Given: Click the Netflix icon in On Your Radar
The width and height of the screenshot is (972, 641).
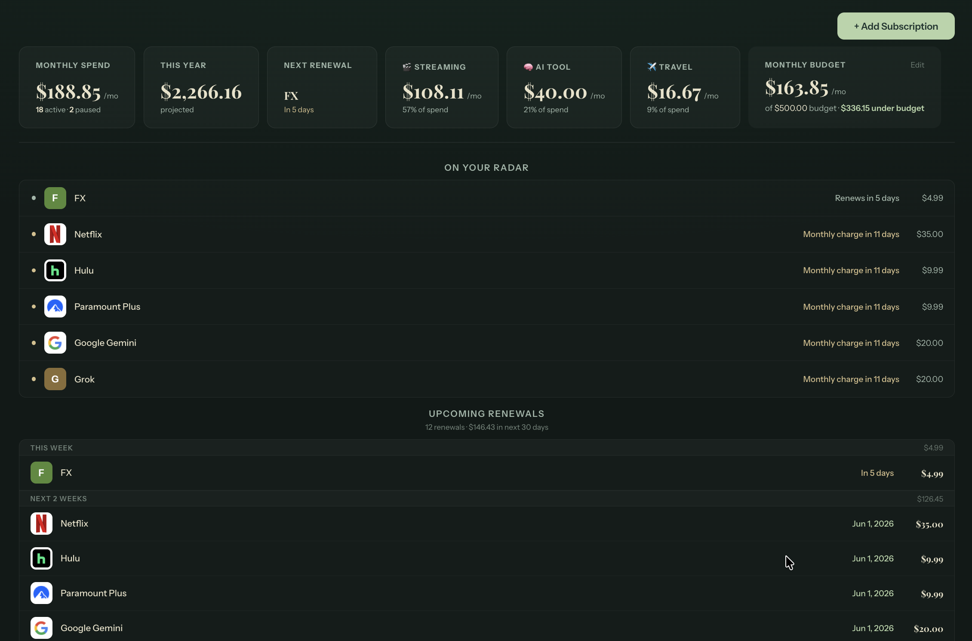Looking at the screenshot, I should tap(55, 234).
